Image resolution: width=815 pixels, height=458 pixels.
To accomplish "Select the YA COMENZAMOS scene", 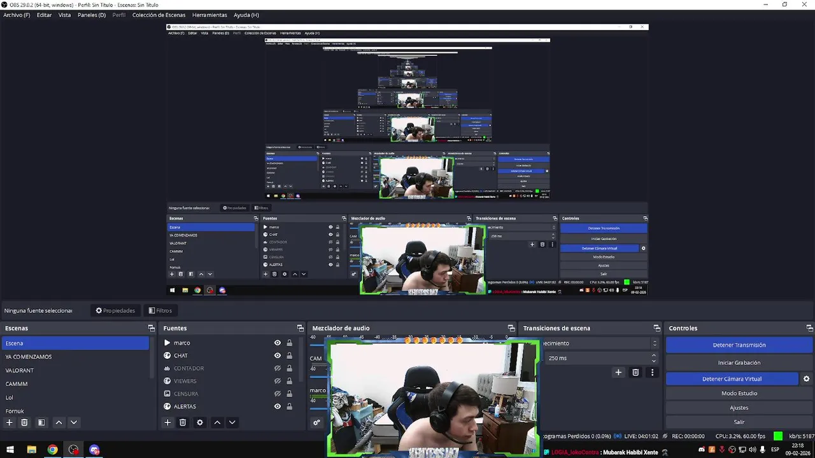I will (x=75, y=357).
